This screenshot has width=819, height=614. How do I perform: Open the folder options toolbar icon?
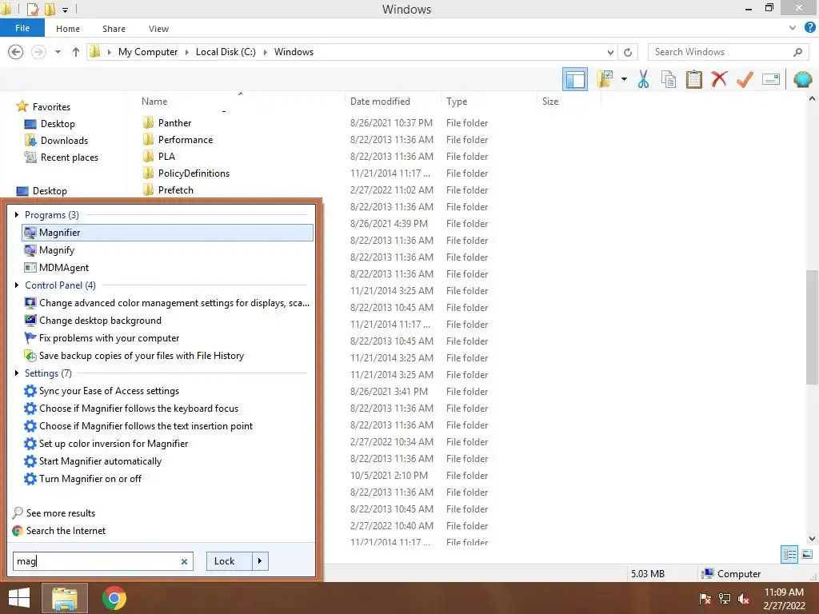point(605,79)
